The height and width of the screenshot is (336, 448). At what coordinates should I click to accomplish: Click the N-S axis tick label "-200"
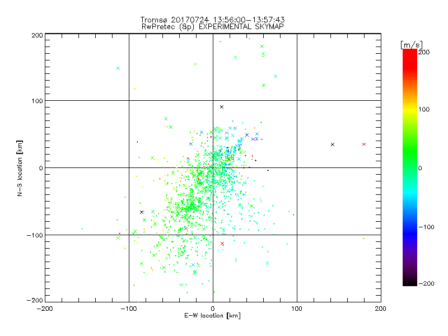35,300
